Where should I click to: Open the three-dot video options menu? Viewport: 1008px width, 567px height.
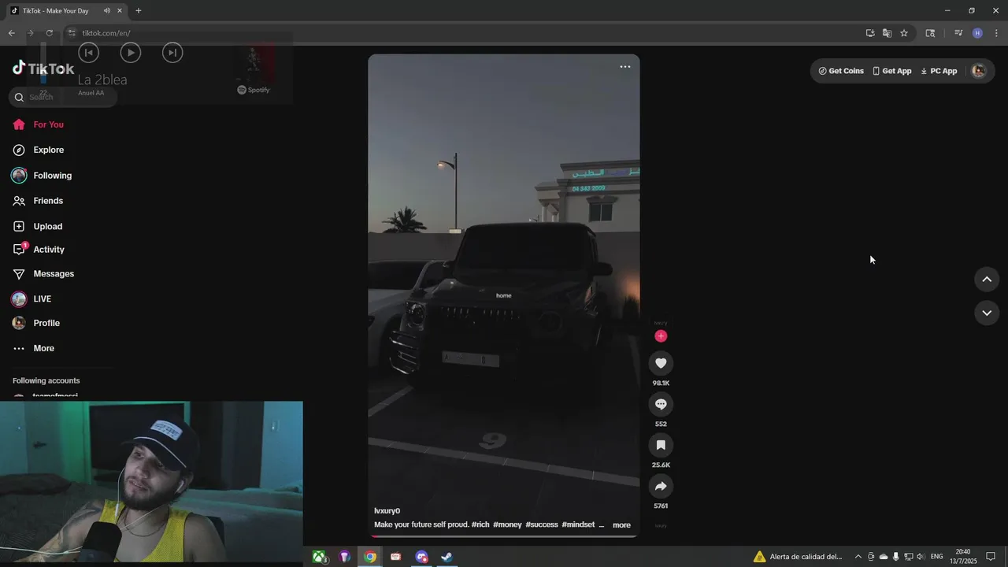[625, 67]
